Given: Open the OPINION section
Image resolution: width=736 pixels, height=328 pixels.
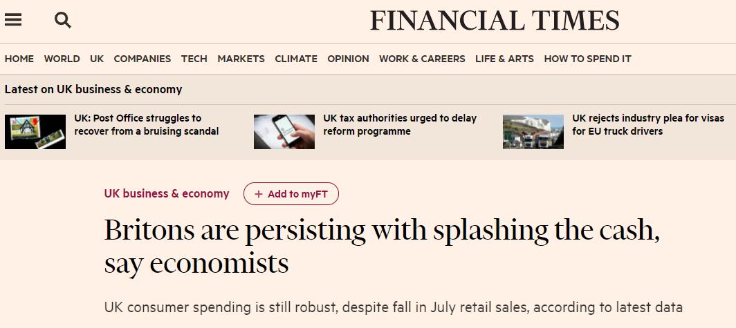Looking at the screenshot, I should tap(349, 59).
